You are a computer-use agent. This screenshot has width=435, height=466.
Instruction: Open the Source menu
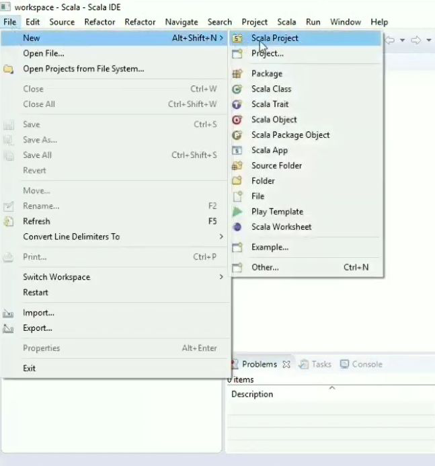[62, 22]
